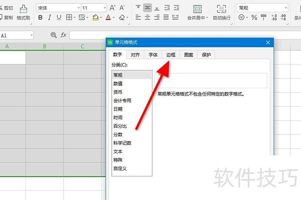Select 百分比 category
Viewport: 301px width, 200px height.
pos(132,126)
